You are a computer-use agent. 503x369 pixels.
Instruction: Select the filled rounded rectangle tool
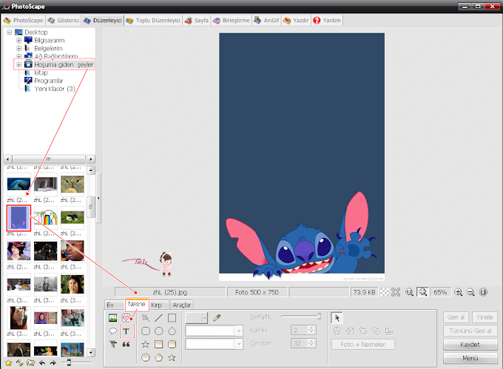coord(172,344)
